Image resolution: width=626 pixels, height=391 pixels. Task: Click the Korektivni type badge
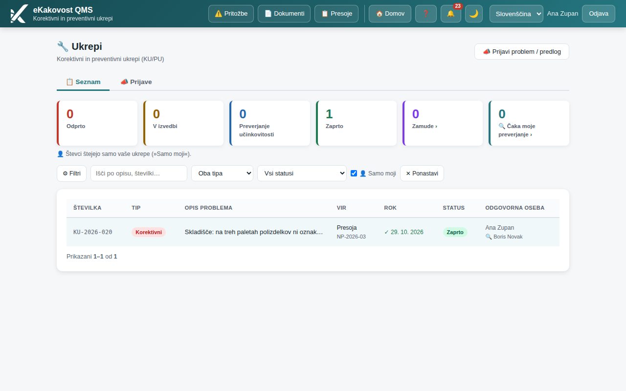click(149, 232)
